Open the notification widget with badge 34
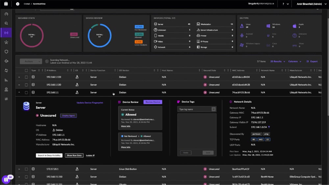The width and height of the screenshot is (329, 185). pos(7,179)
